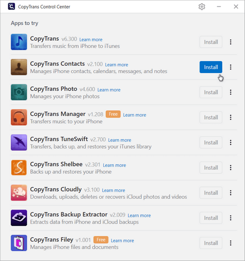Install the CopyTrans v6.300 app
245x261 pixels.
[211, 42]
